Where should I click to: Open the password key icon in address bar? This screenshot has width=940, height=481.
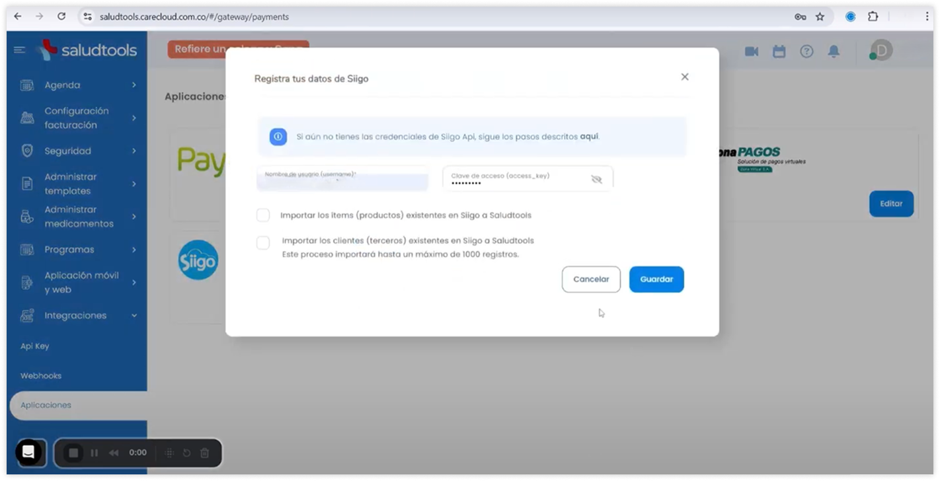(800, 17)
